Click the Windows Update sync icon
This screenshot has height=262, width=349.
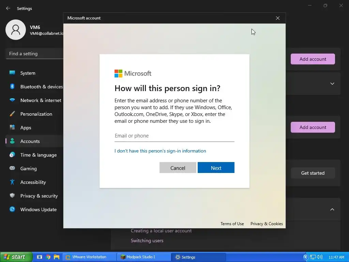[x=12, y=209]
